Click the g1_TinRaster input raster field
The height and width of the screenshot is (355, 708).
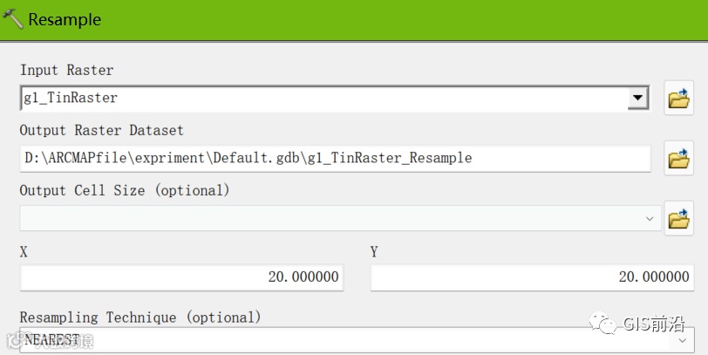point(335,98)
